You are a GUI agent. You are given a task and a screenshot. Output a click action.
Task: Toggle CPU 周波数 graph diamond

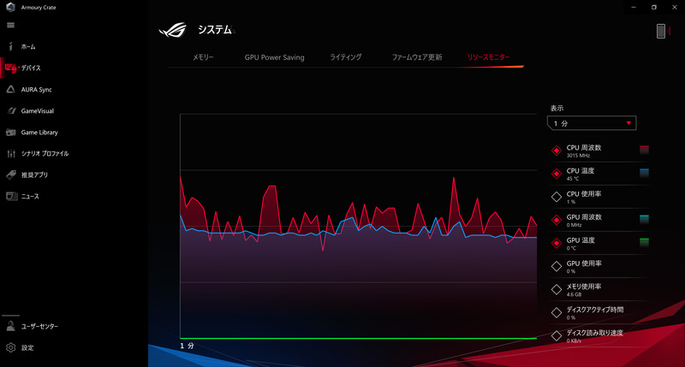pyautogui.click(x=556, y=151)
